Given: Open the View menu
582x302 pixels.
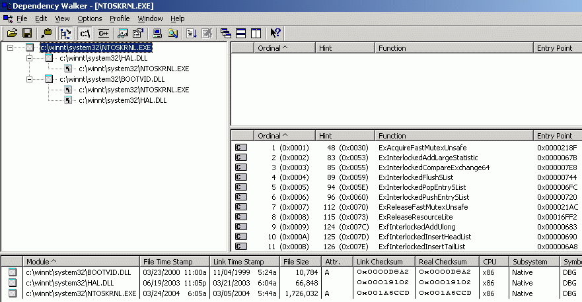Looking at the screenshot, I should click(62, 18).
